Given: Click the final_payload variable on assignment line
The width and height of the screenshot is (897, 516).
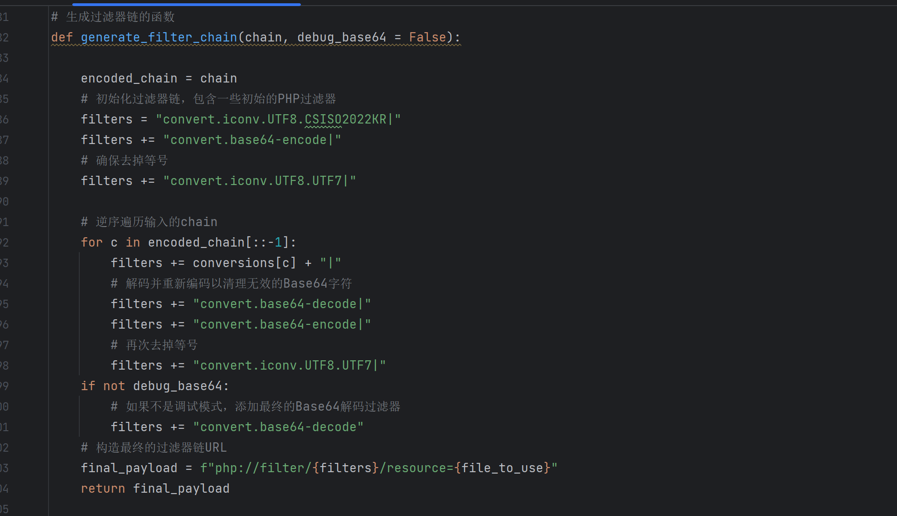Looking at the screenshot, I should (129, 468).
